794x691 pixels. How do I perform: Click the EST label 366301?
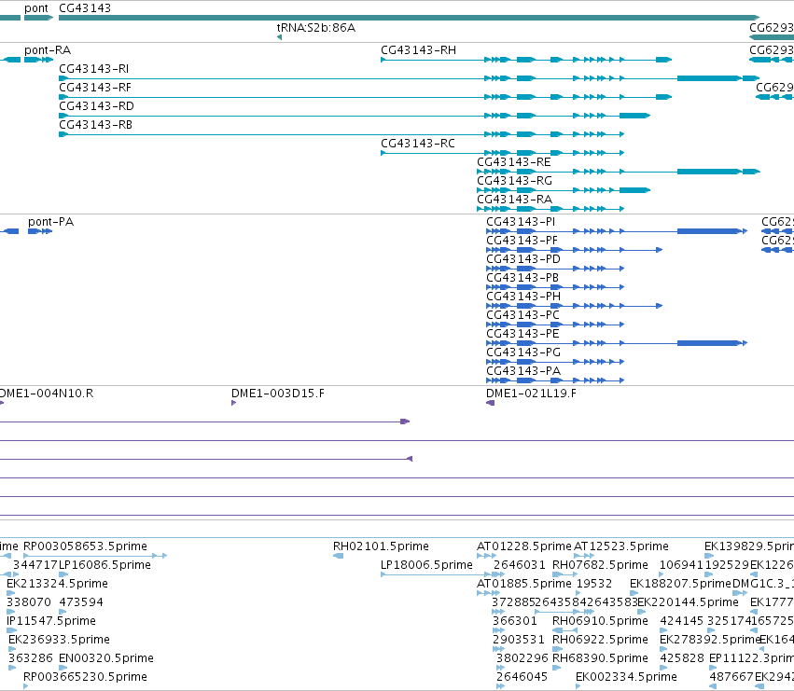[x=515, y=621]
